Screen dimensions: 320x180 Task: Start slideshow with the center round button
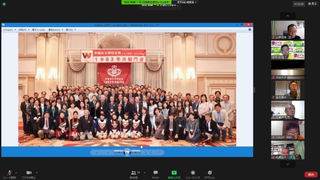pyautogui.click(x=127, y=152)
